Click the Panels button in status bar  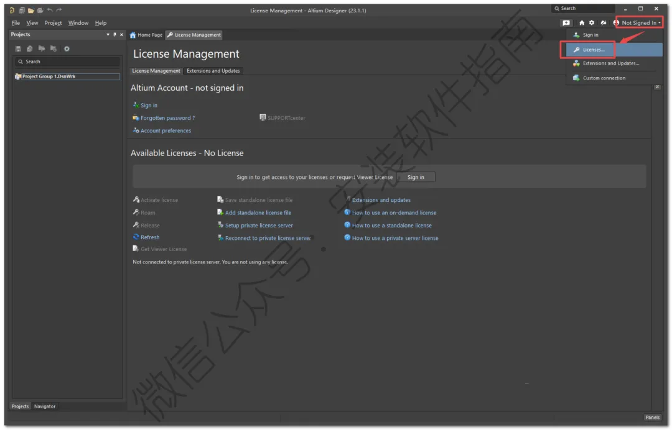652,418
